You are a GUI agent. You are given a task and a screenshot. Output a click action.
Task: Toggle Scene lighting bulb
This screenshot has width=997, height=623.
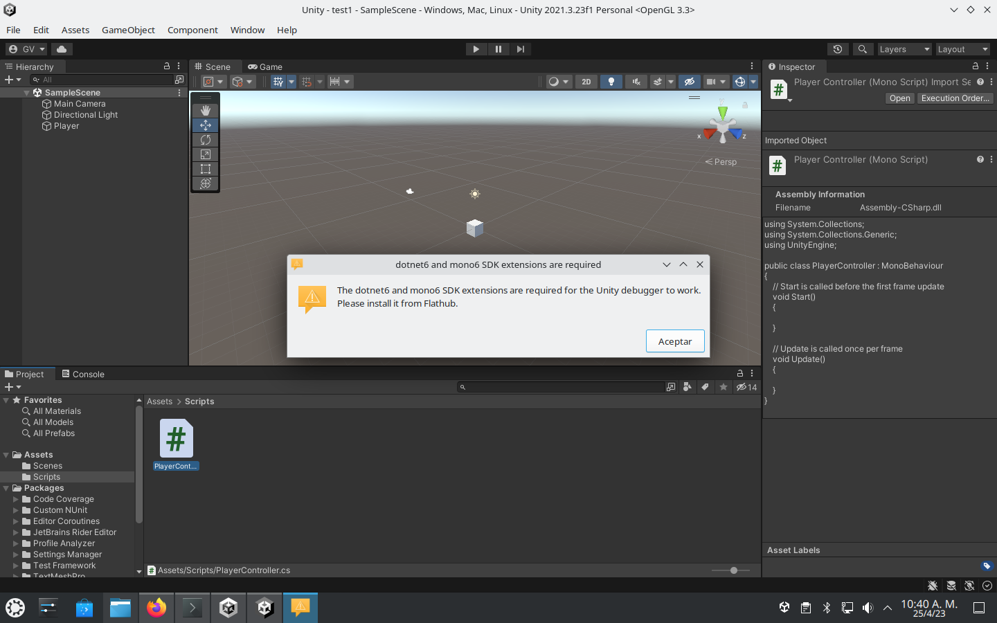611,82
